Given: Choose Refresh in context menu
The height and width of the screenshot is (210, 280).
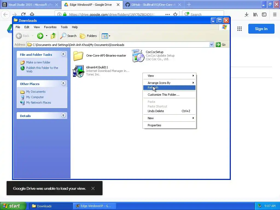Looking at the screenshot, I should pyautogui.click(x=169, y=87).
